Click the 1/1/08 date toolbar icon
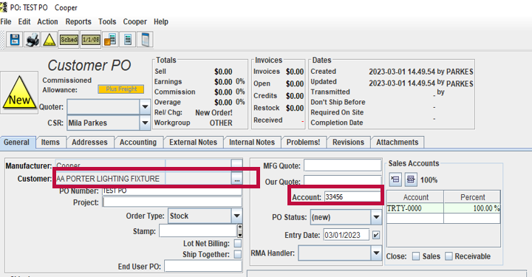Screen dimensions: 532x277 tap(91, 40)
